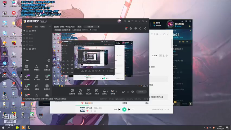This screenshot has height=130, width=231.
Task: Click the 扬声器 speaker icon
Action: coord(113,92)
